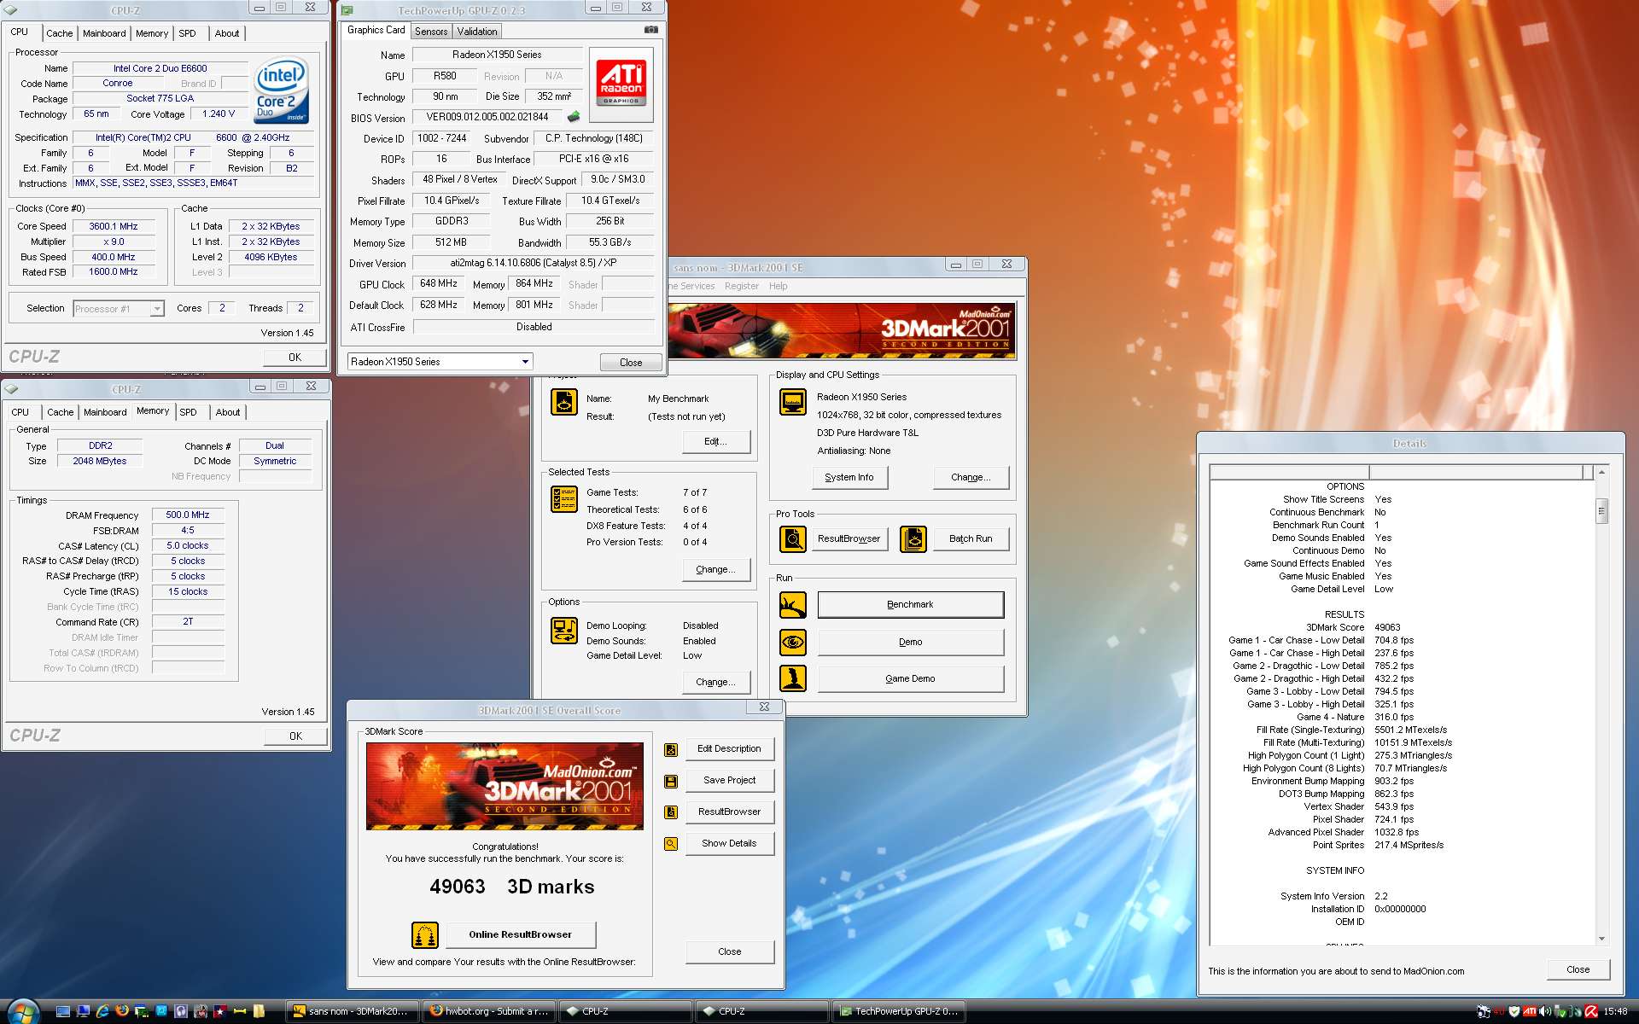Screen dimensions: 1639x1024
Task: Click the Project icon beside Name and Result
Action: 564,402
